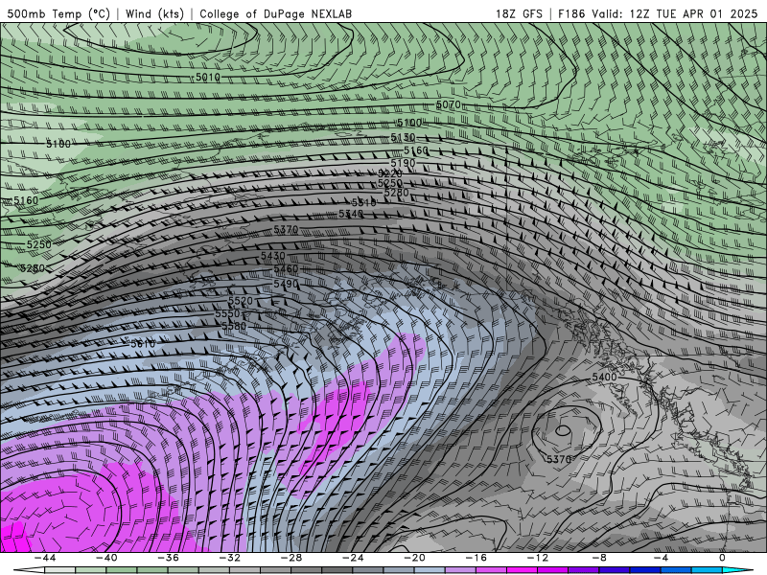Click the 5310 contour label

pyautogui.click(x=363, y=202)
